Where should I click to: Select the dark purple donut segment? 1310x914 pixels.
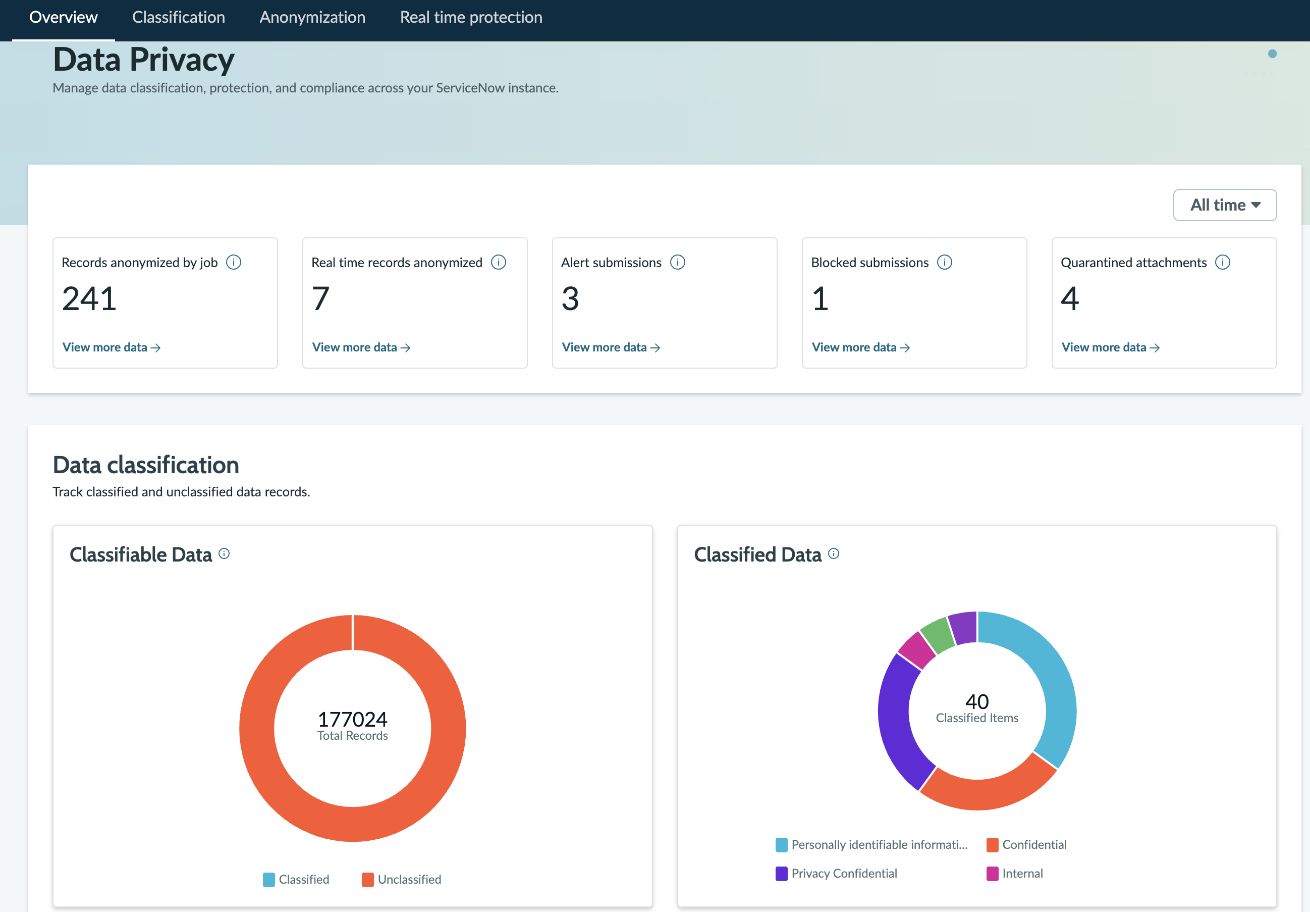tap(895, 725)
